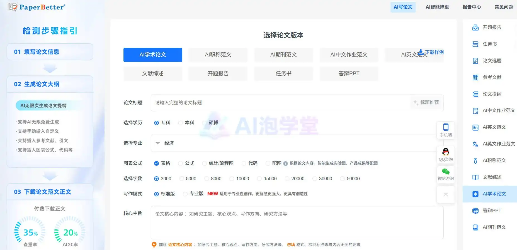Choose the 答辩PPT version button
The image size is (517, 250).
point(349,74)
